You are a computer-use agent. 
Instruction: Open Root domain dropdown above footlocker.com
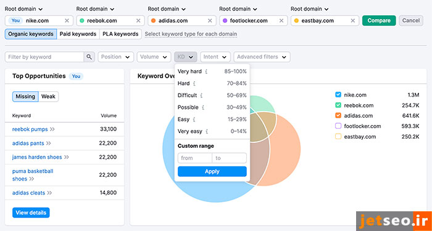[x=238, y=9]
